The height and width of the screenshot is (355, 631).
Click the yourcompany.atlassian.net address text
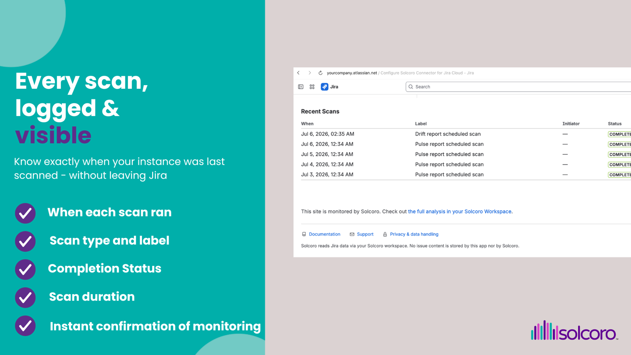[352, 73]
